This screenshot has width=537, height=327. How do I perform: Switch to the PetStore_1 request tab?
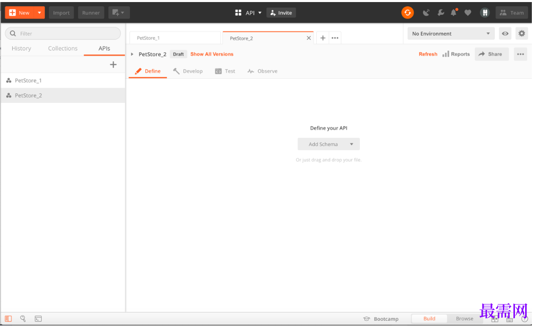[x=175, y=38]
